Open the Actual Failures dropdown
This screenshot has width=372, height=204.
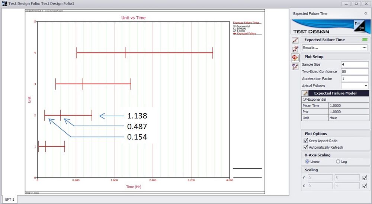pyautogui.click(x=366, y=86)
